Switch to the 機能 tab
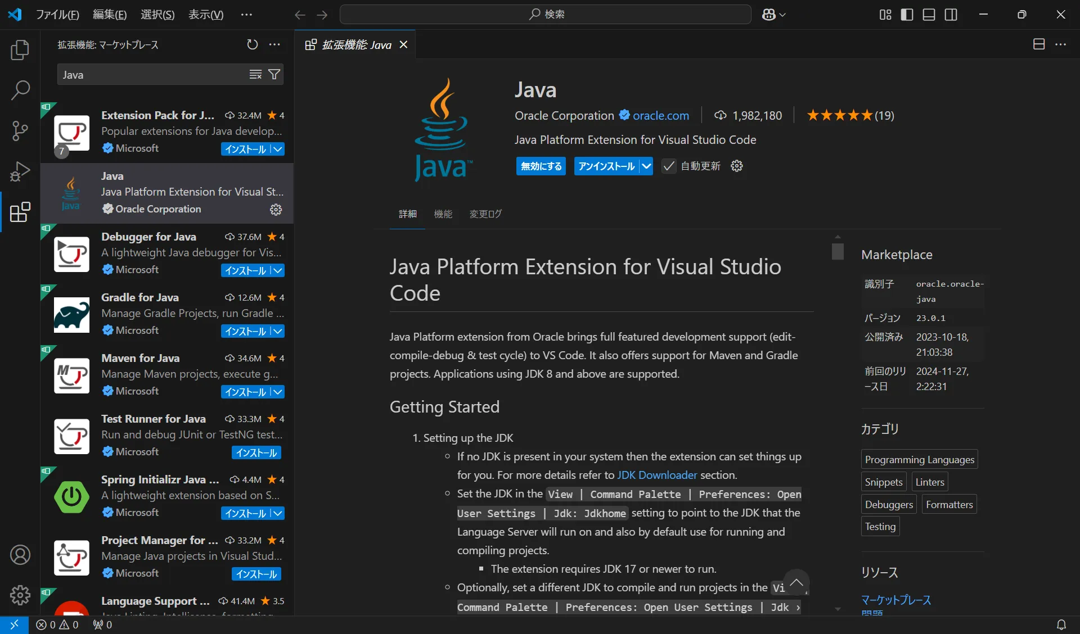 coord(443,214)
